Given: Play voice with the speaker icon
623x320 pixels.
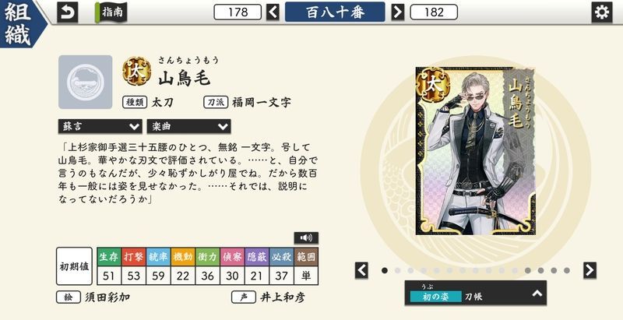Looking at the screenshot, I should click(306, 237).
